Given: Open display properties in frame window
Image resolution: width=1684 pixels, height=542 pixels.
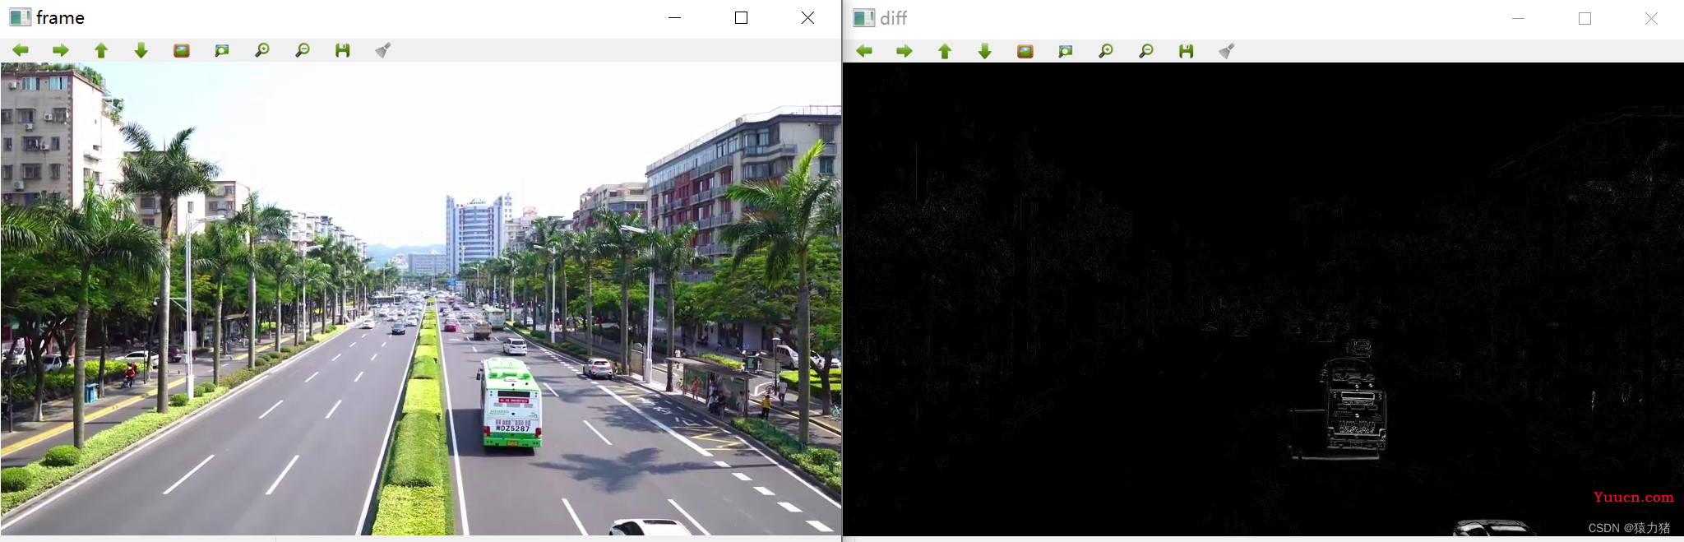Looking at the screenshot, I should click(x=383, y=50).
